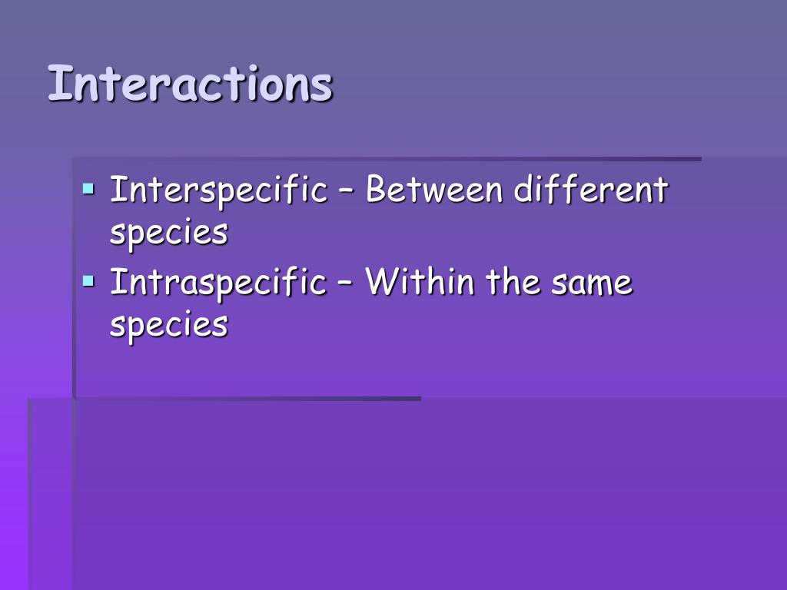787x590 pixels.
Task: Click the dash after Intraspecific
Action: coord(345,283)
